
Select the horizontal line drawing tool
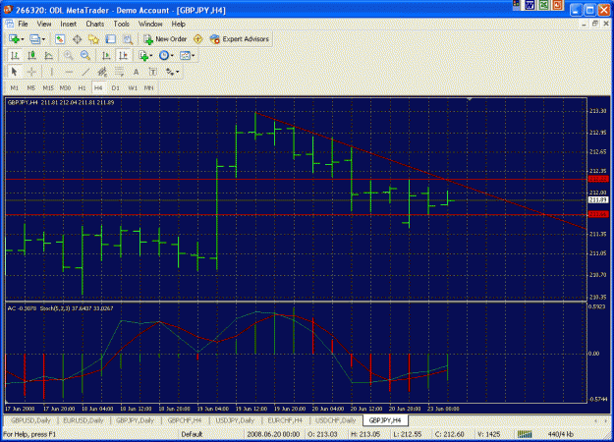69,72
